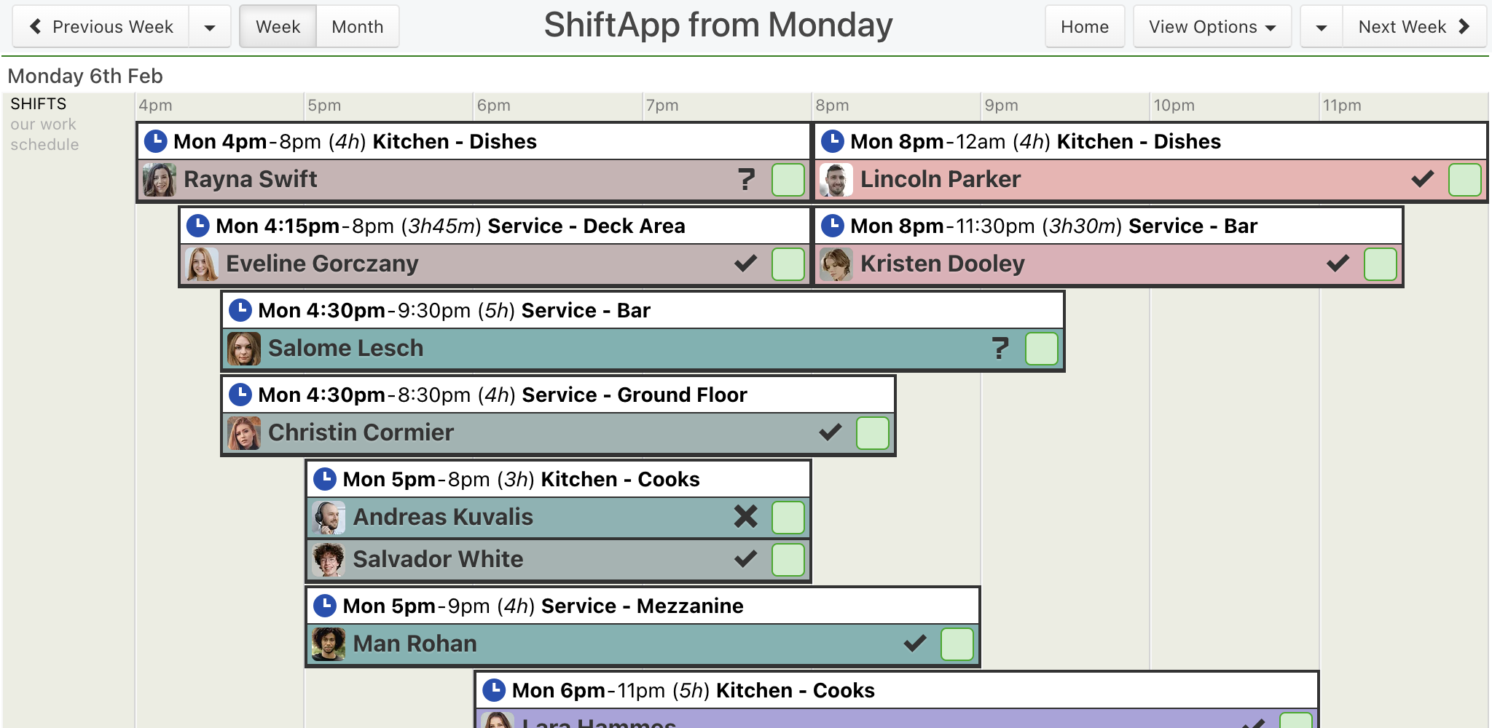
Task: Navigate to Next Week
Action: (1414, 27)
